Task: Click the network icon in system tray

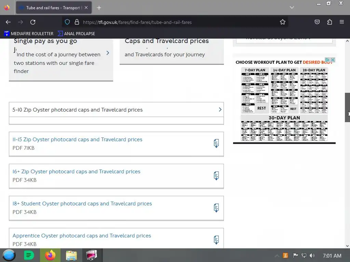Action: tap(304, 256)
